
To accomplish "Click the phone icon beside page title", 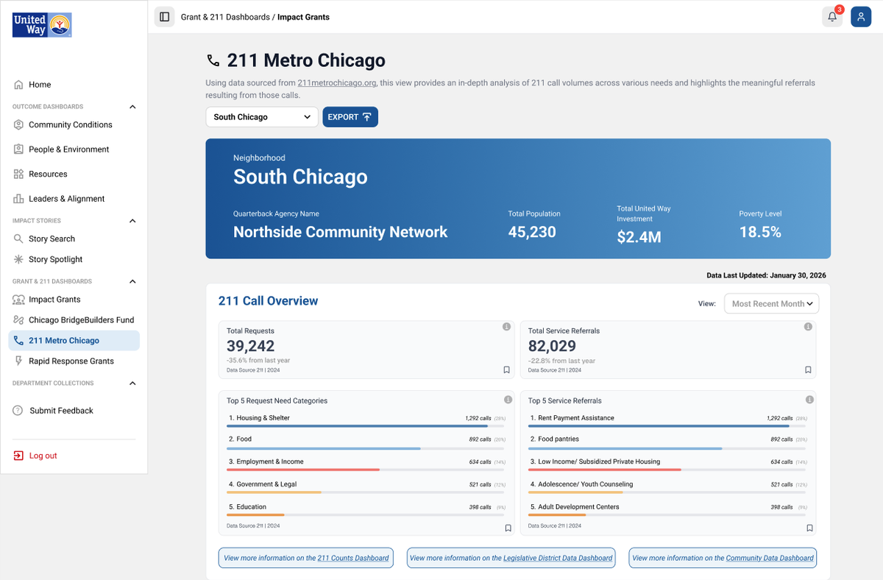I will [213, 60].
